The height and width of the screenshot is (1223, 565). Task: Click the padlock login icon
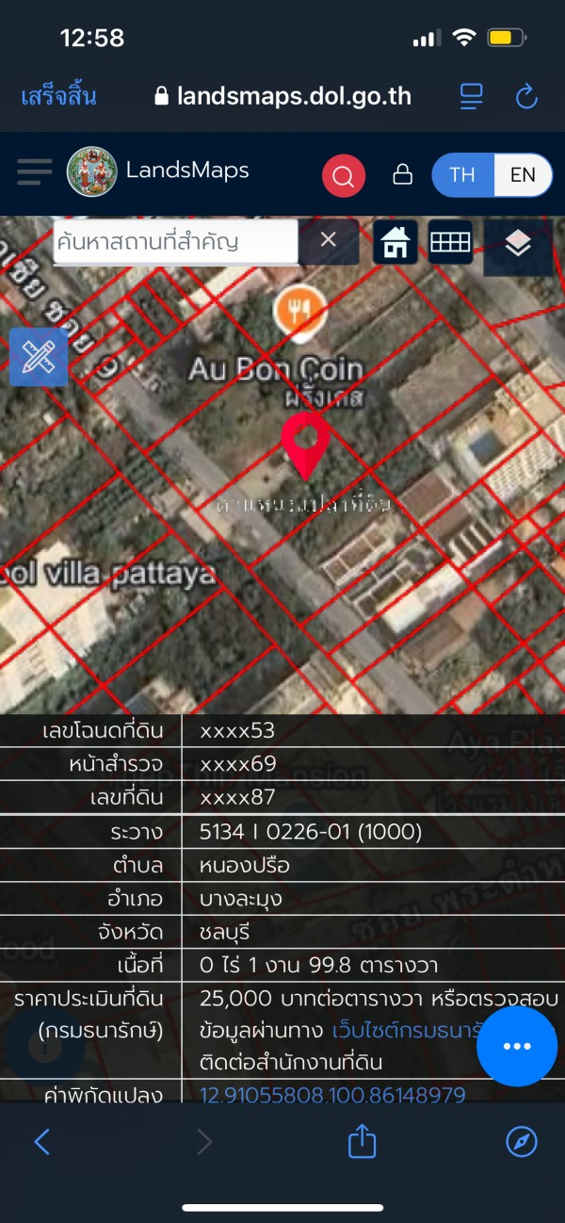[x=402, y=174]
